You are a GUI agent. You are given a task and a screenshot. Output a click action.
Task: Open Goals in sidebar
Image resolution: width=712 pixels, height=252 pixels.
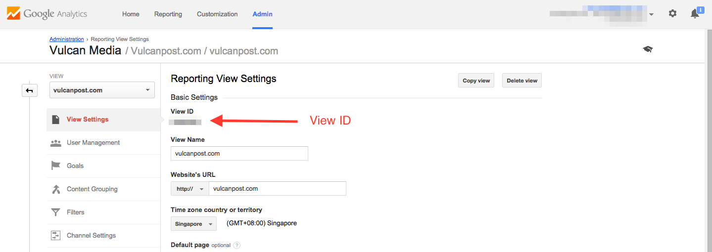click(103, 166)
